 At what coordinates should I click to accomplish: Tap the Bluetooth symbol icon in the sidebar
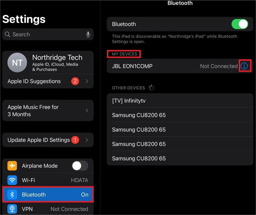coord(12,195)
